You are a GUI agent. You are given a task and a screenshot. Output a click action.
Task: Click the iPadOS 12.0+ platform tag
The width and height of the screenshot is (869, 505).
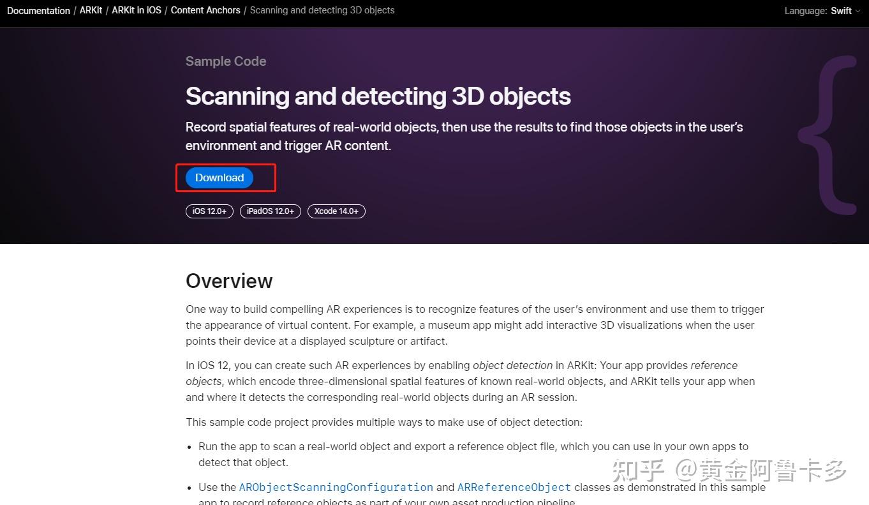(270, 211)
